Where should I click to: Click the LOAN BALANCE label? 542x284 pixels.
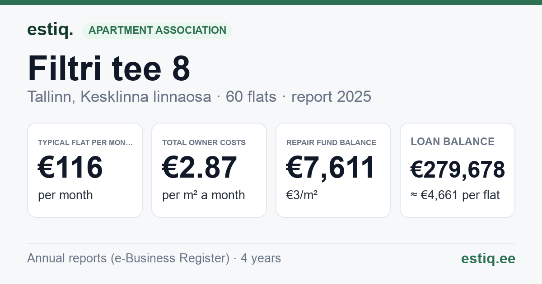(x=453, y=142)
